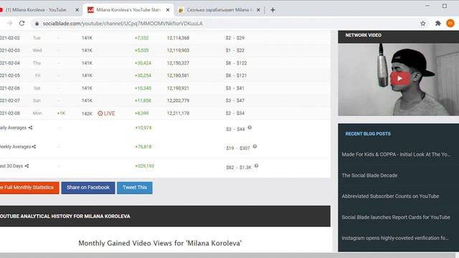Screen dimensions: 459x258
Task: Open the extensions puzzle icon
Action: pyautogui.click(x=438, y=24)
